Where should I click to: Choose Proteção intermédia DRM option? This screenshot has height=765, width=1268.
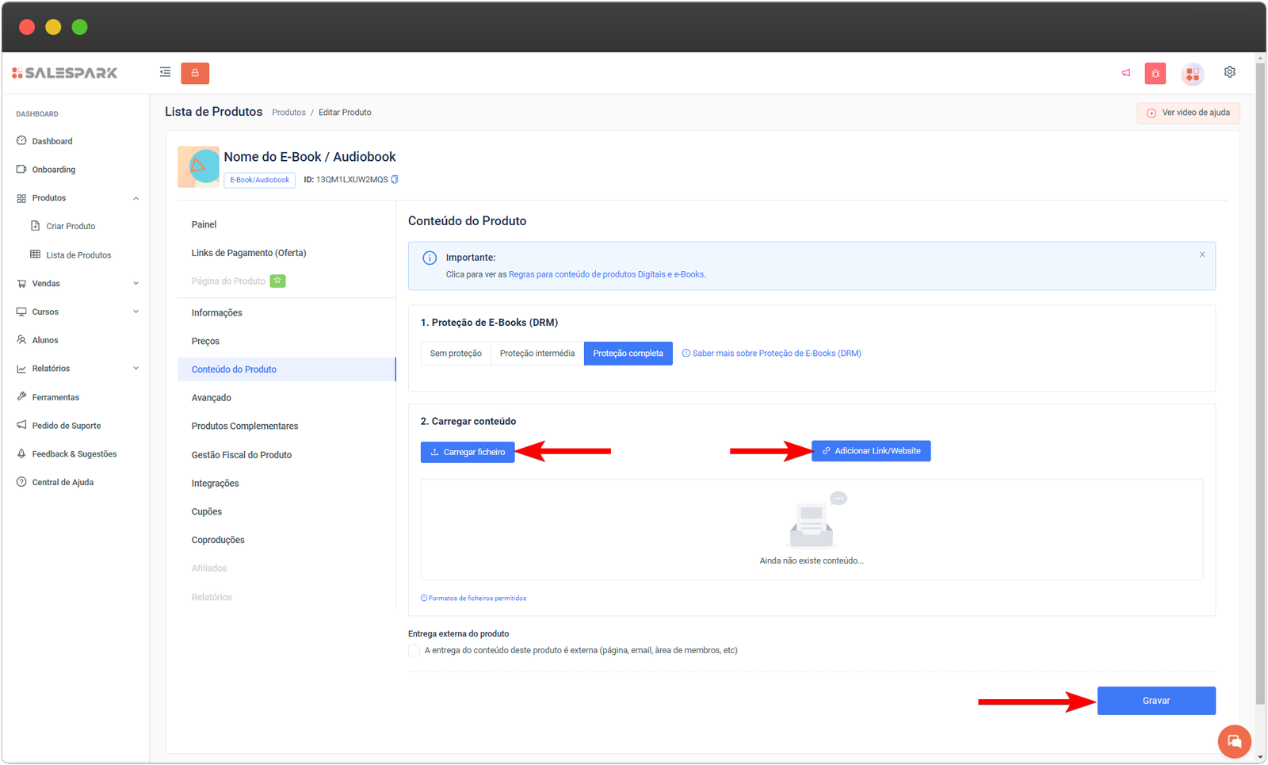[x=537, y=354]
